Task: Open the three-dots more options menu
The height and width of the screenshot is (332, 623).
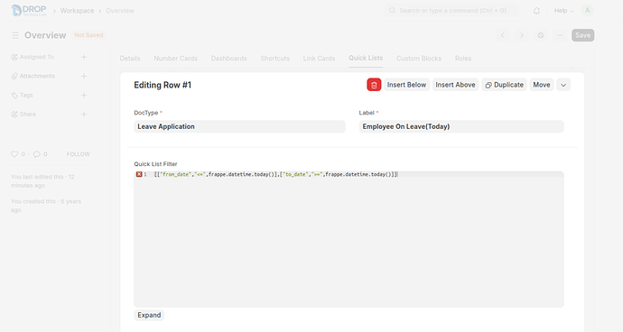Action: pyautogui.click(x=560, y=35)
